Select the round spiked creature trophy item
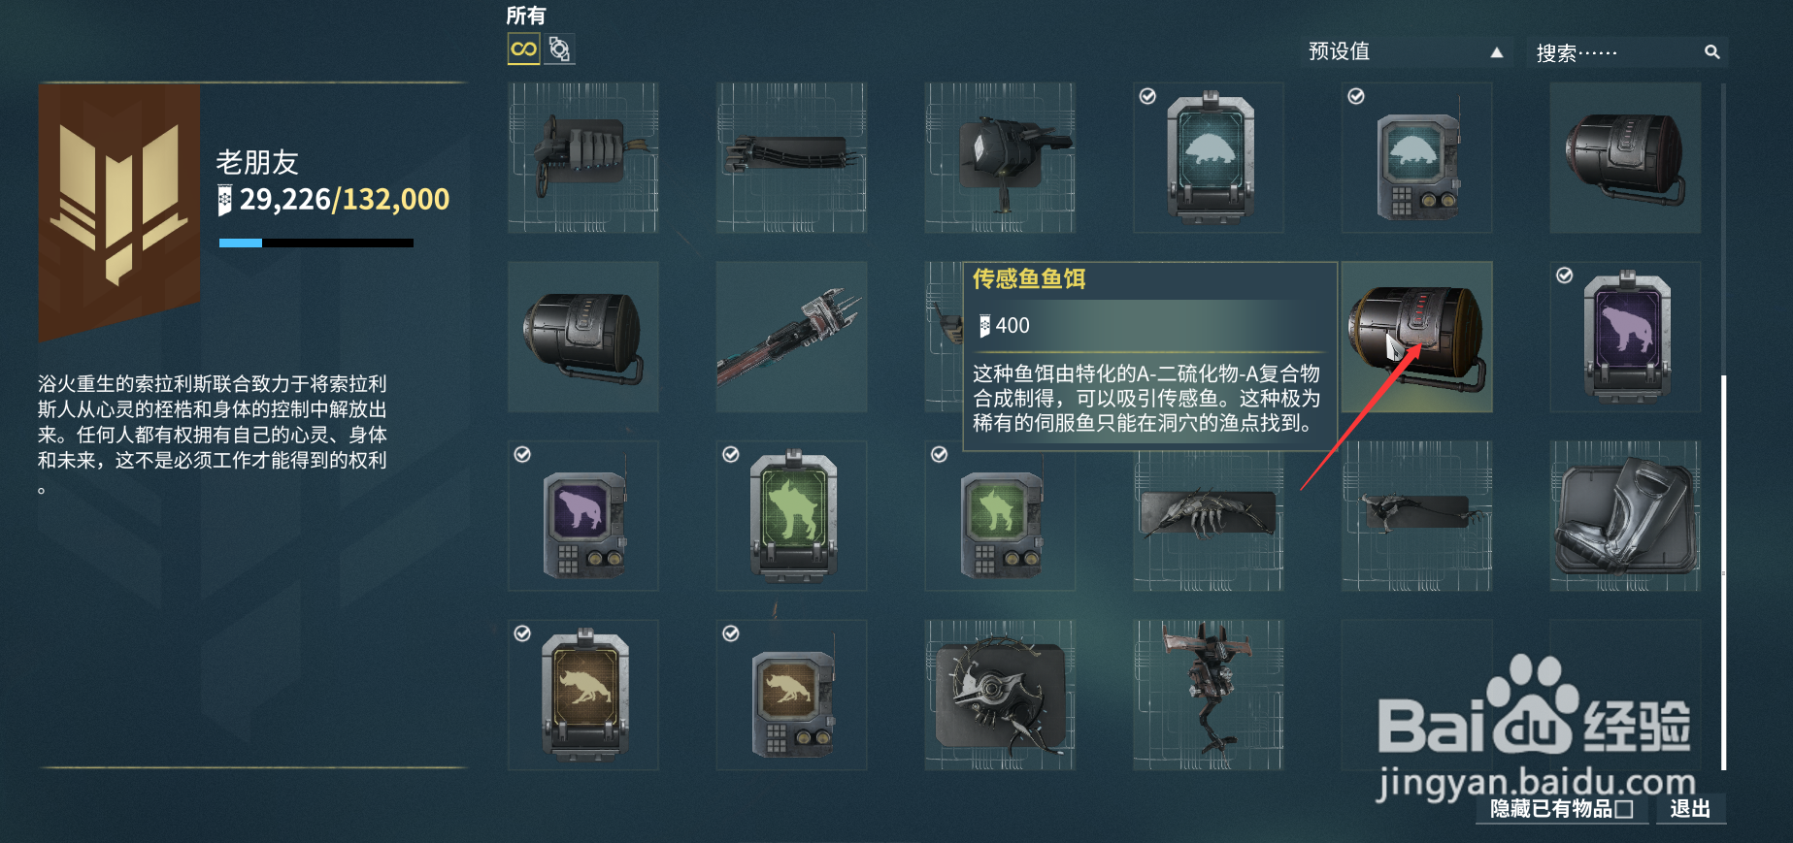Viewport: 1793px width, 843px height. 1000,696
